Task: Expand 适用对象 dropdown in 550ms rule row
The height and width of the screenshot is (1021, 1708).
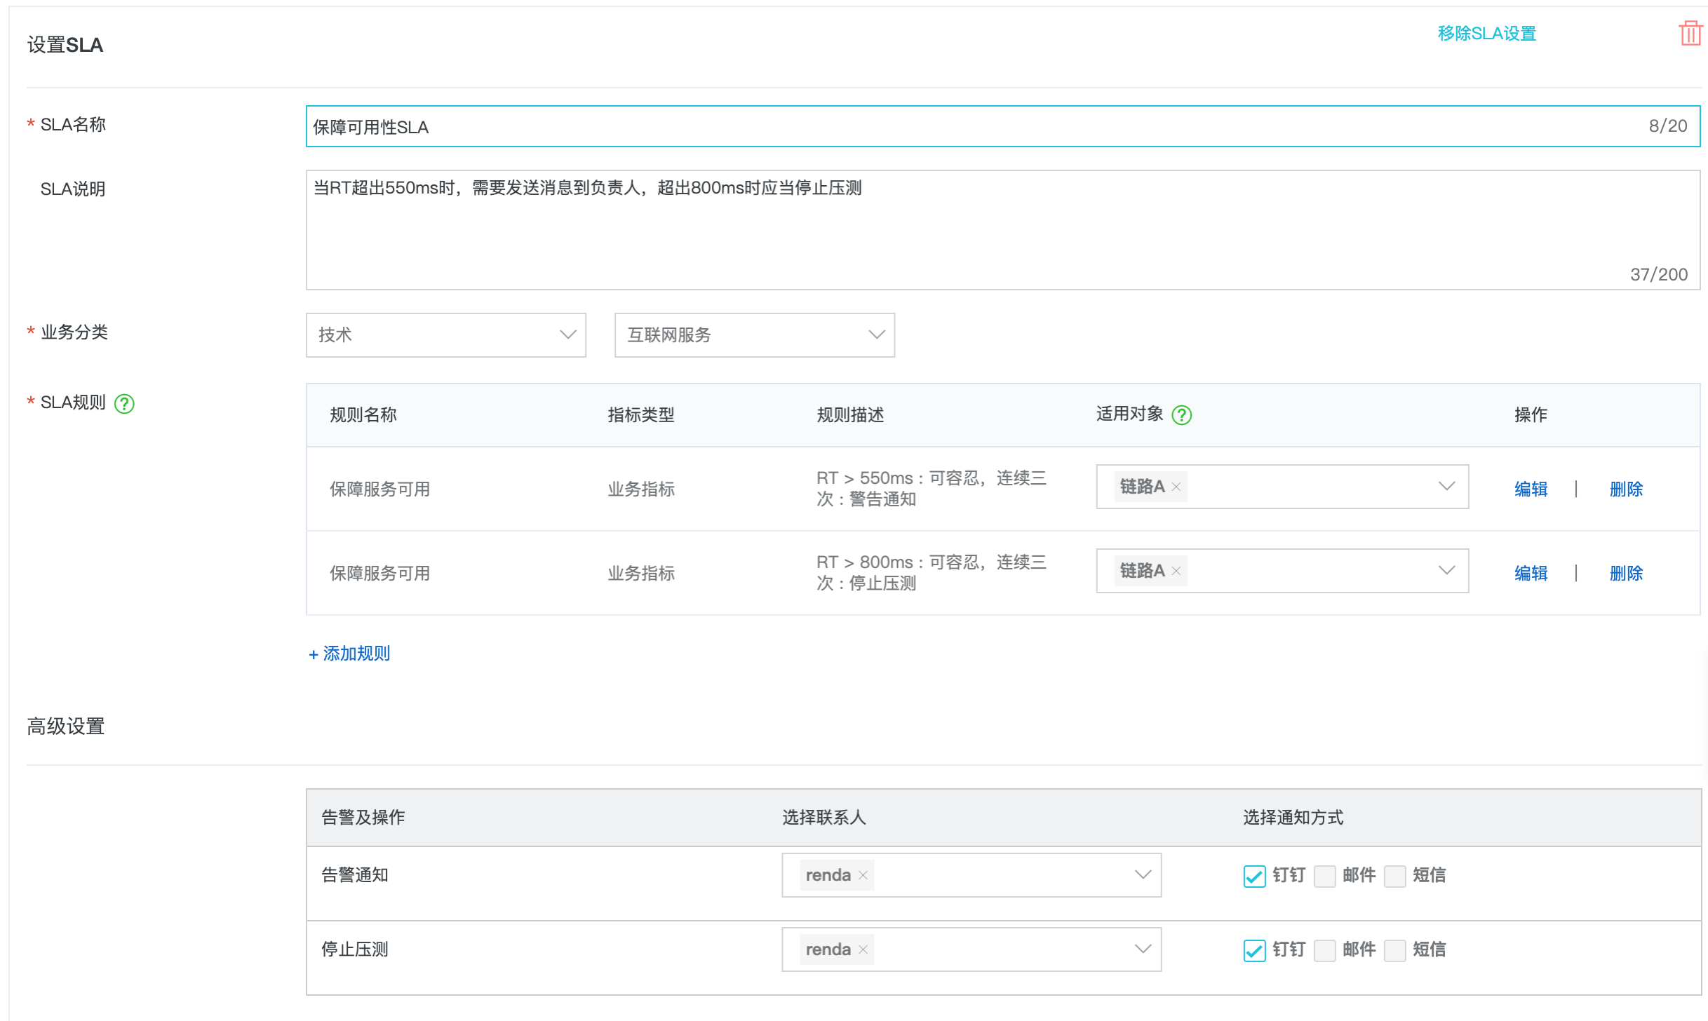Action: [1446, 487]
